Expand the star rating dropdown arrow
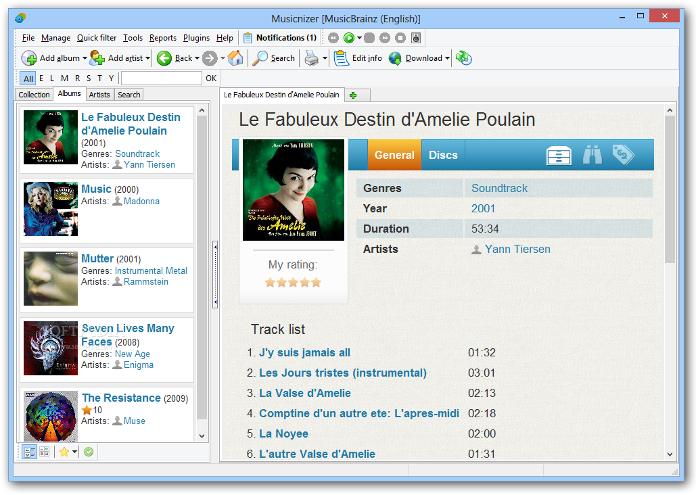Image resolution: width=698 pixels, height=495 pixels. [x=74, y=452]
